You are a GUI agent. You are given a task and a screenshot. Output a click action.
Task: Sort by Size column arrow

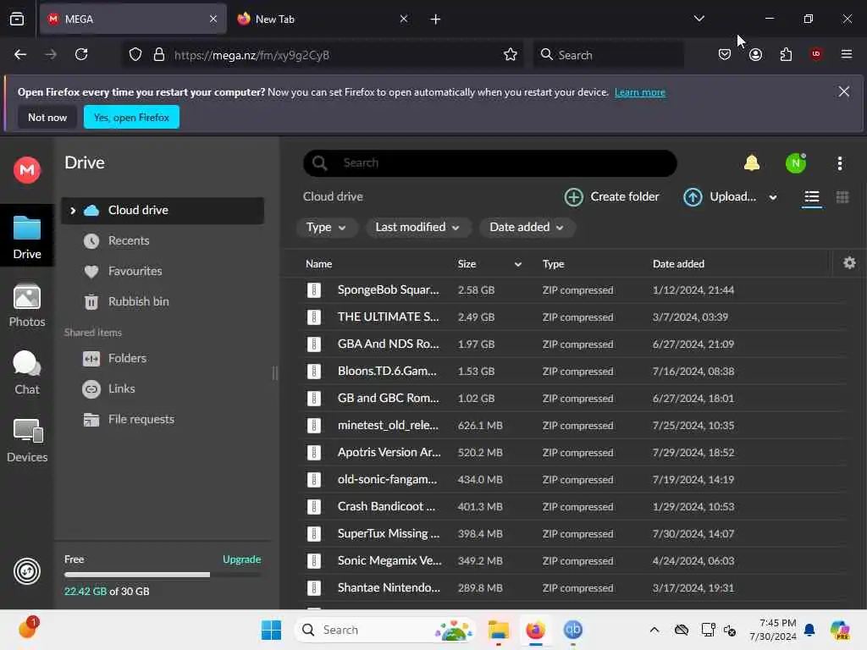coord(517,264)
